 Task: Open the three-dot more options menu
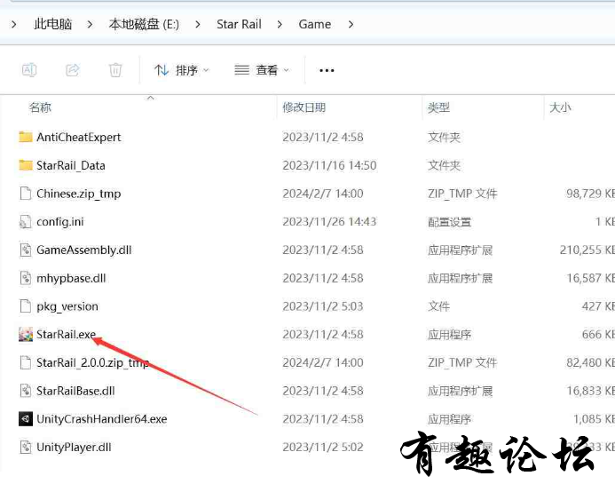(x=327, y=70)
